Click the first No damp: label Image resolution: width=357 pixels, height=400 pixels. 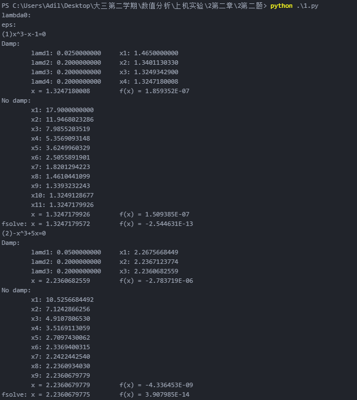(16, 100)
